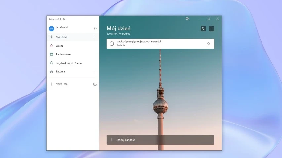282x158 pixels.
Task: Open search with the magnifier icon
Action: (x=95, y=29)
